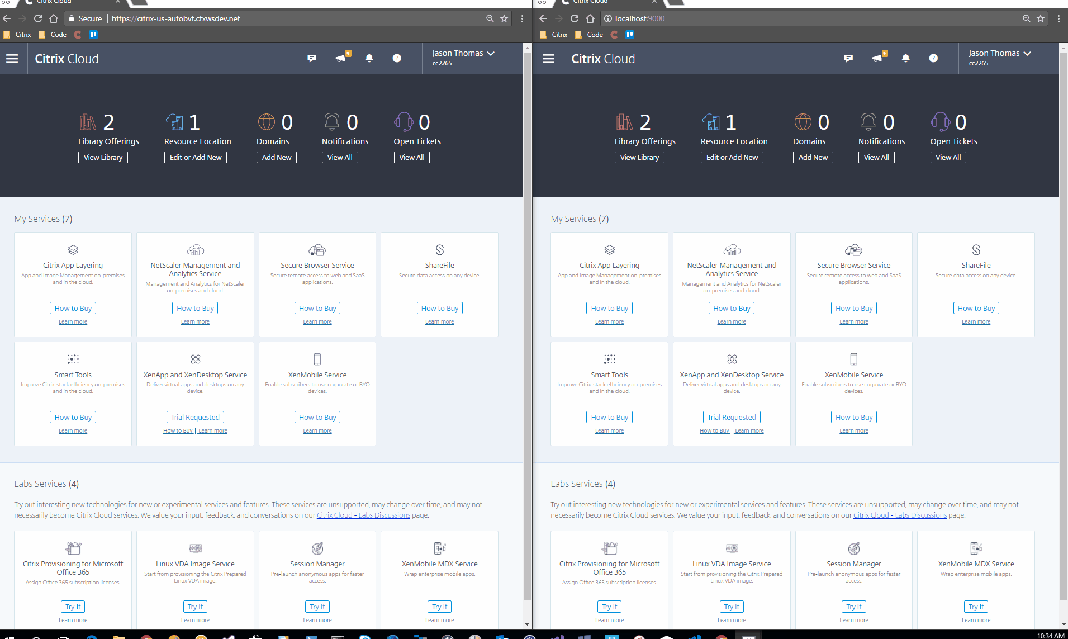Click Open Tickets headset icon in left window
1068x639 pixels.
tap(404, 121)
